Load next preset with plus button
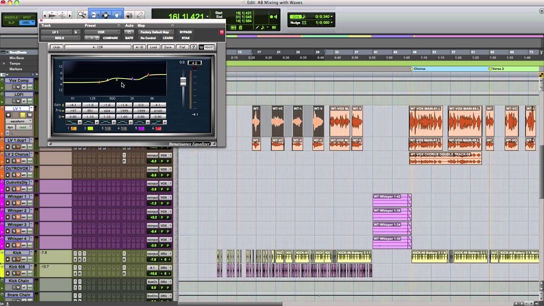The width and height of the screenshot is (544, 306). pos(92,38)
